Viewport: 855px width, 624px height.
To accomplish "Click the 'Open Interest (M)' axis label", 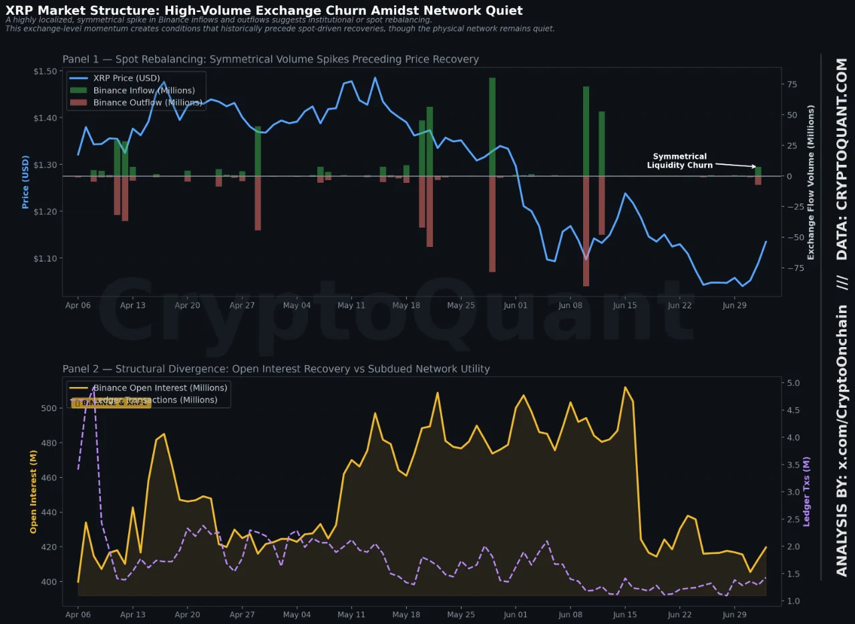I will pos(33,492).
